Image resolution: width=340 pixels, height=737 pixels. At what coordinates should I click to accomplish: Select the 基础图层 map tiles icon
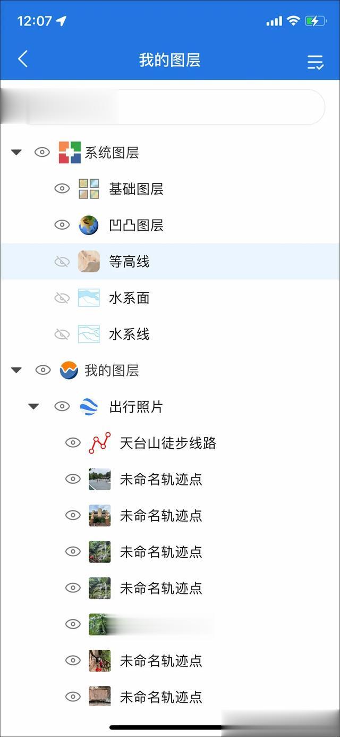point(89,189)
